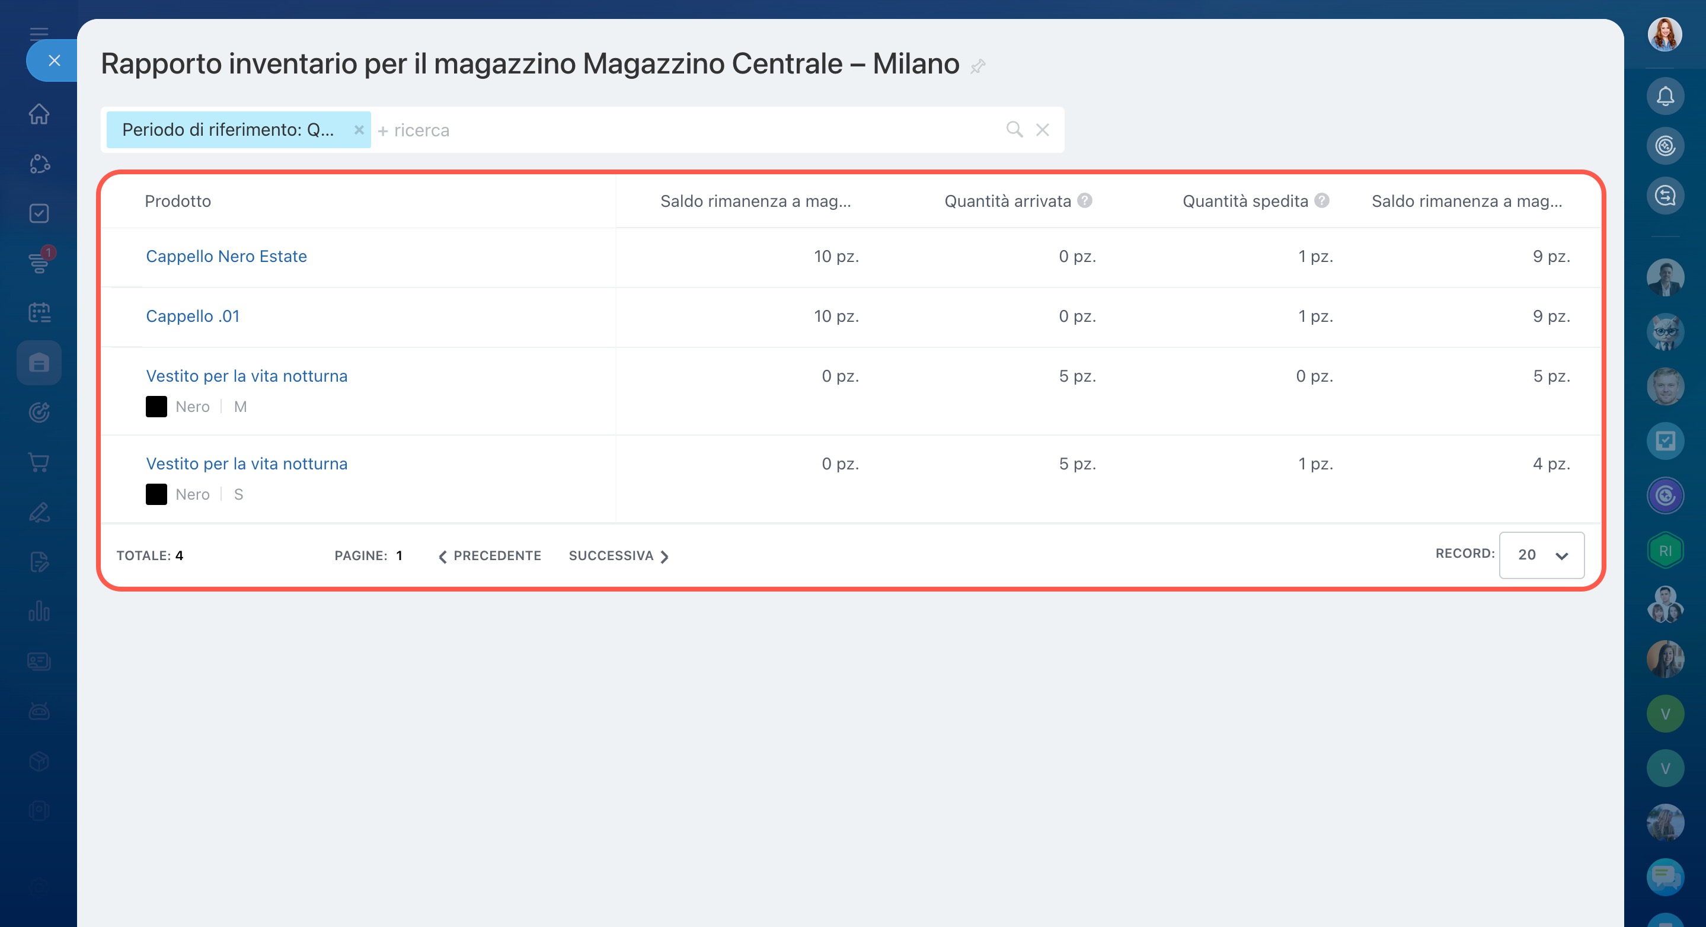Remove the Periodo di riferimento filter chip

pos(358,130)
